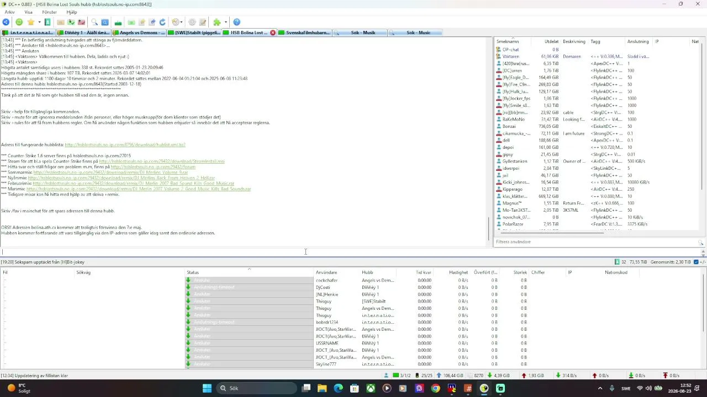Click the 3/1/2 hubs count in status bar
The width and height of the screenshot is (707, 397).
[x=402, y=375]
